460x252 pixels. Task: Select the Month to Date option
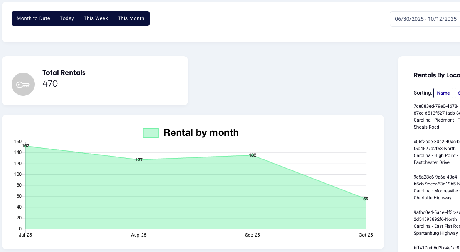click(33, 18)
